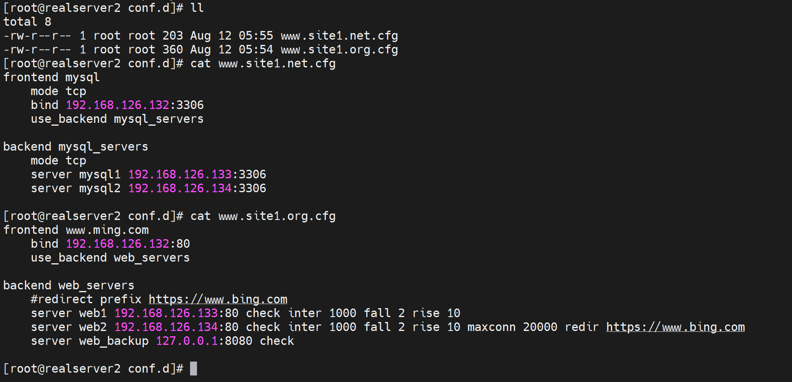Click the "cat www.site1.org.cfg" command

pos(263,216)
